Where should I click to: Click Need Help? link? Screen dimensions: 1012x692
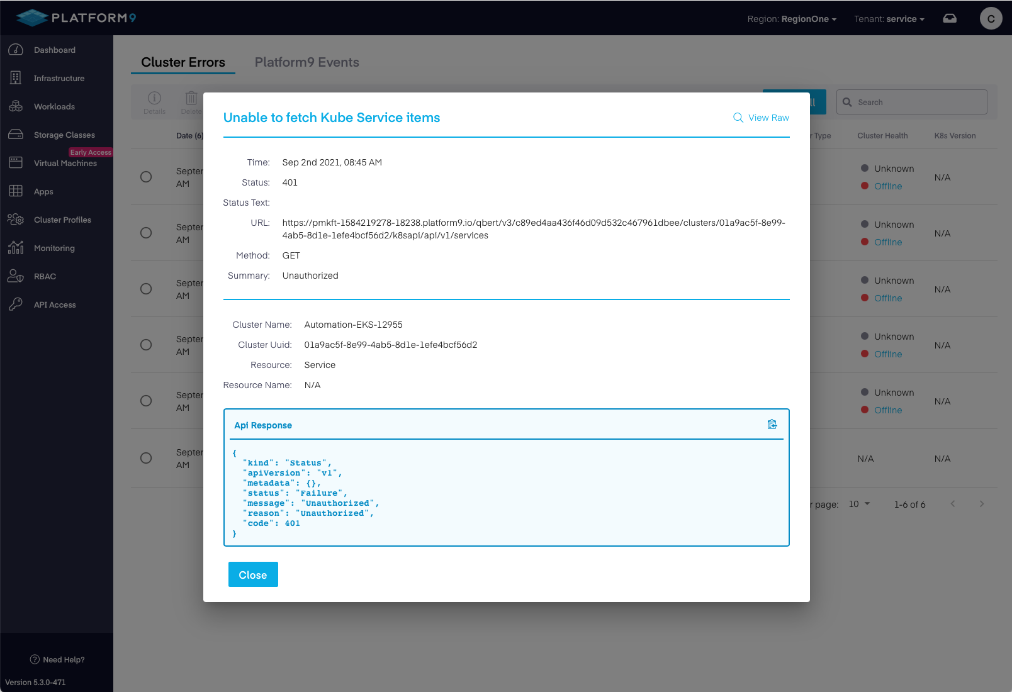[x=57, y=659]
